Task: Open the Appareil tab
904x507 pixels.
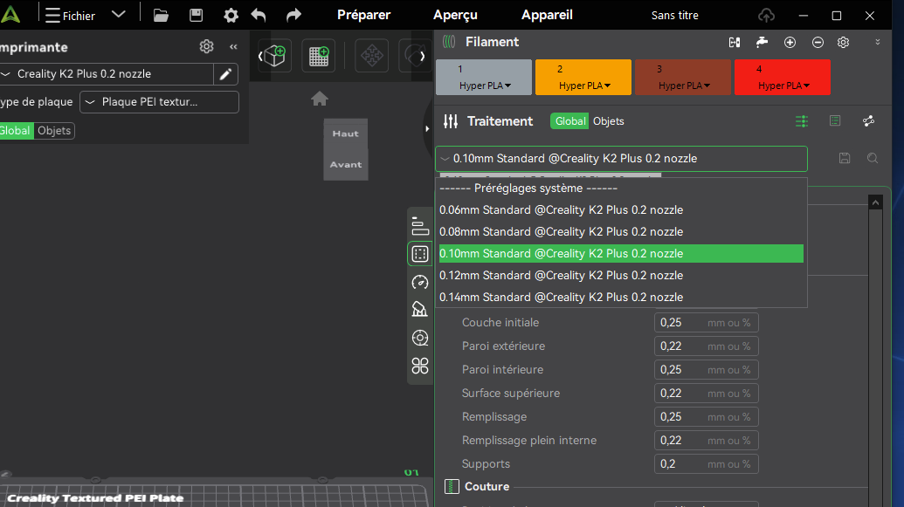Action: pyautogui.click(x=547, y=15)
